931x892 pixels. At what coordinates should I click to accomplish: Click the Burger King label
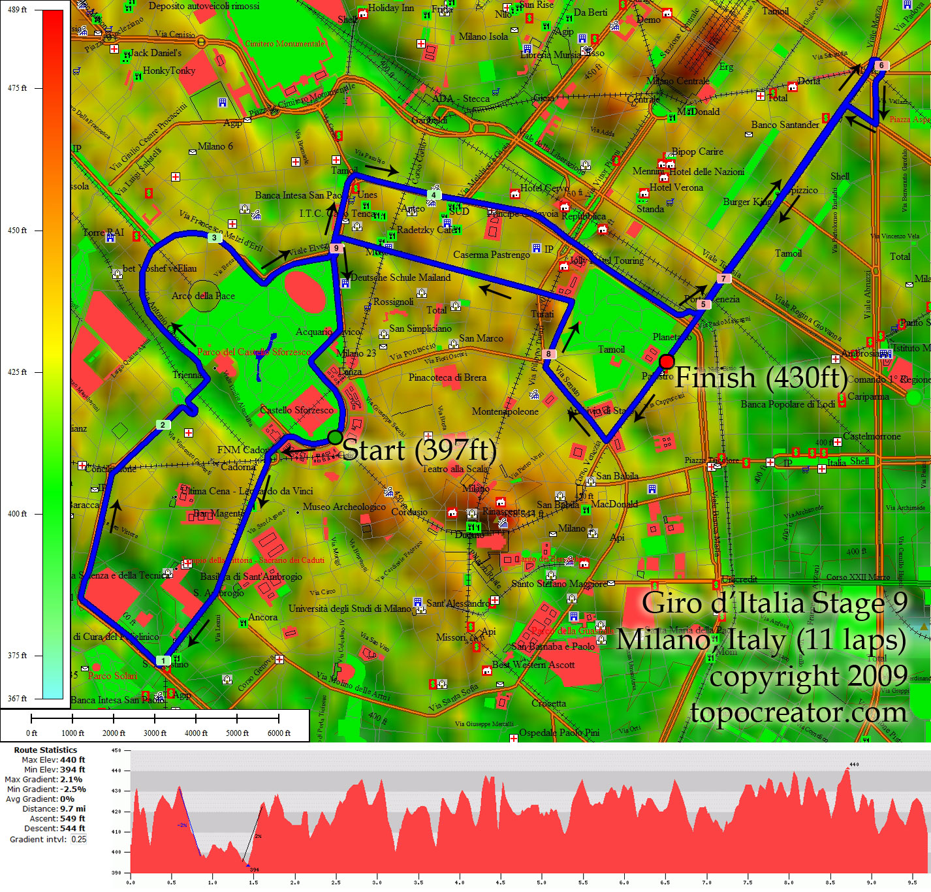748,202
